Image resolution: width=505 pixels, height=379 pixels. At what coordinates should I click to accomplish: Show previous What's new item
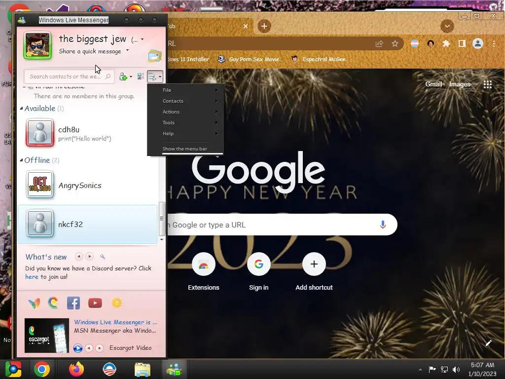tap(79, 257)
